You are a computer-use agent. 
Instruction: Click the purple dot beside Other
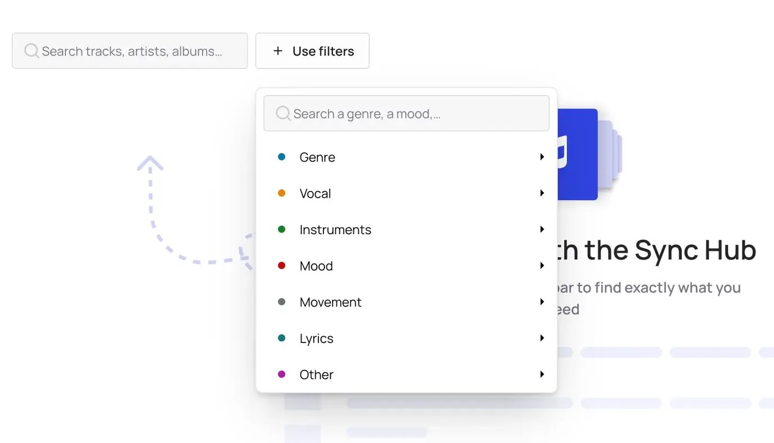[282, 375]
